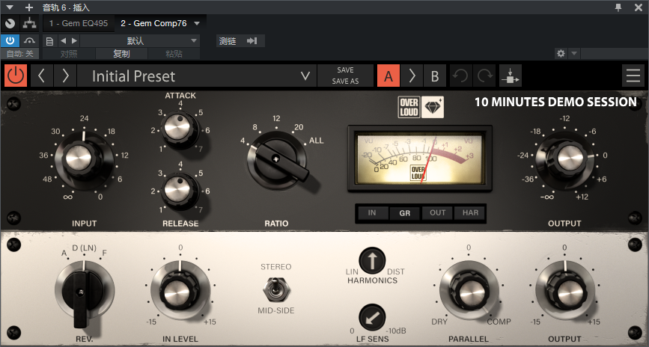Screen dimensions: 649x347
Task: Click the ATTACK knob
Action: tap(179, 128)
